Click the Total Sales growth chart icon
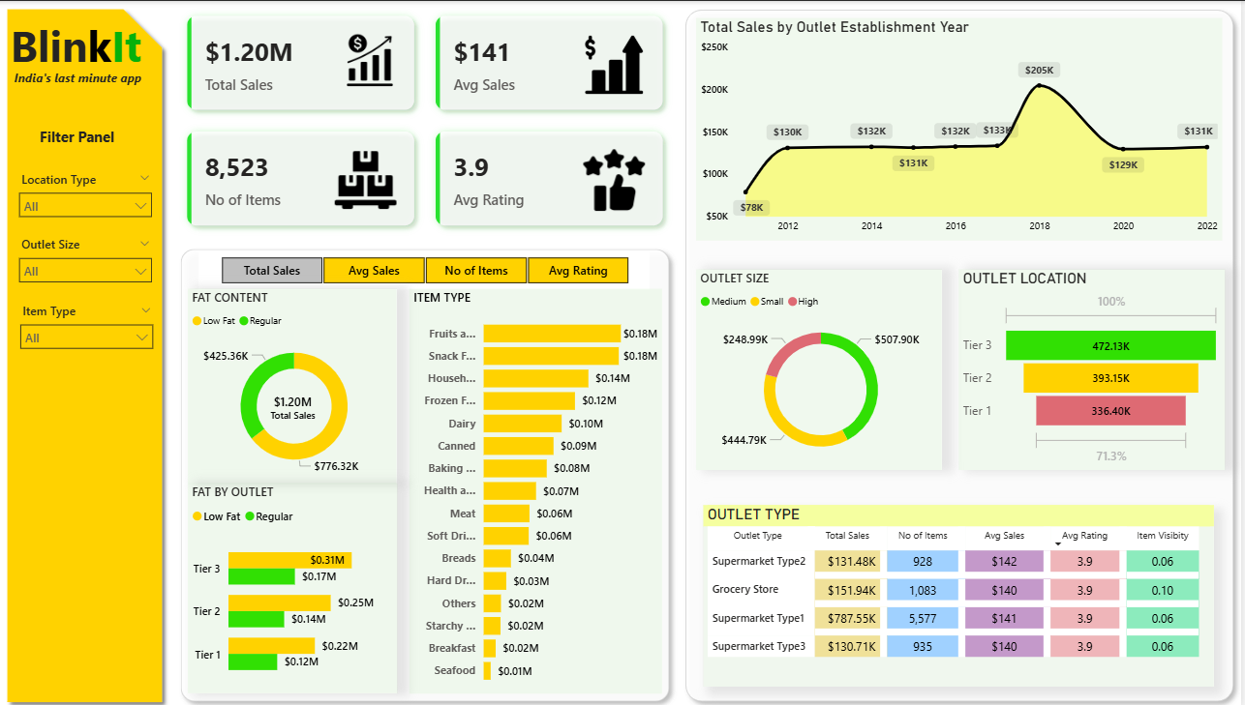 [370, 59]
